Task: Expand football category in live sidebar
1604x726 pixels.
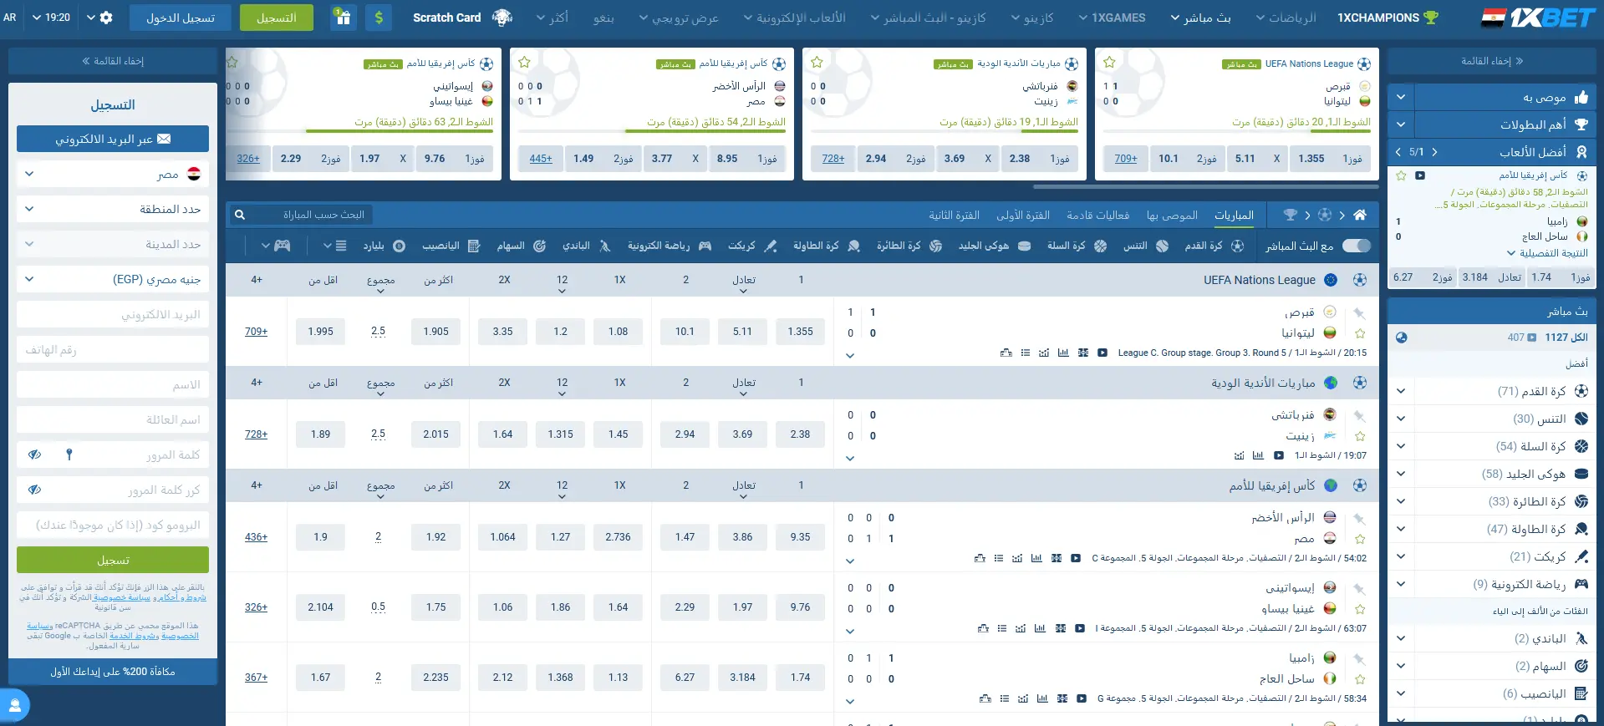Action: (x=1401, y=391)
